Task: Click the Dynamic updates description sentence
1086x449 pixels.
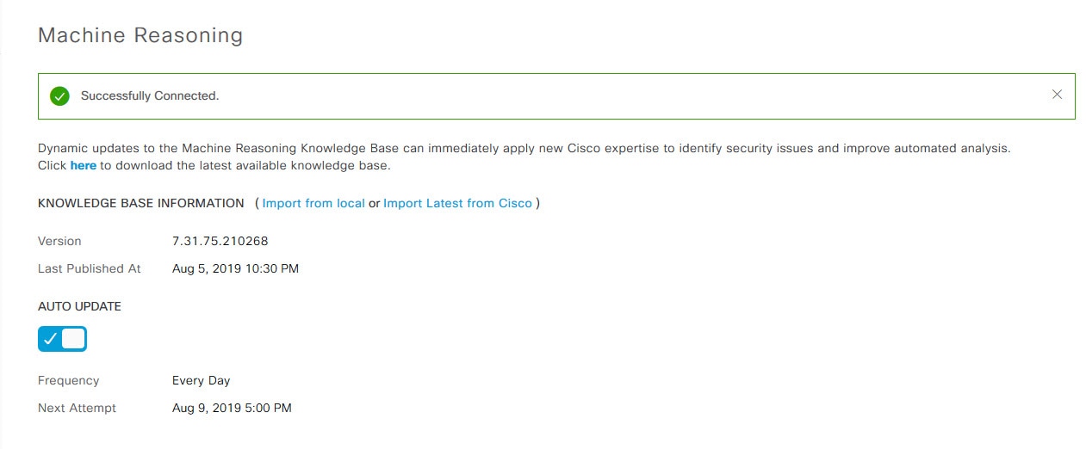Action: pyautogui.click(x=524, y=148)
